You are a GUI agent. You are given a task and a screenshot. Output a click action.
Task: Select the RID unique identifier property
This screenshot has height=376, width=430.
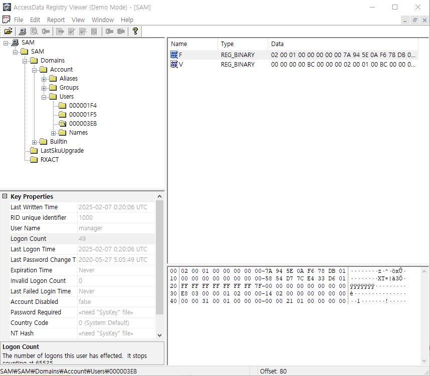[x=82, y=218]
